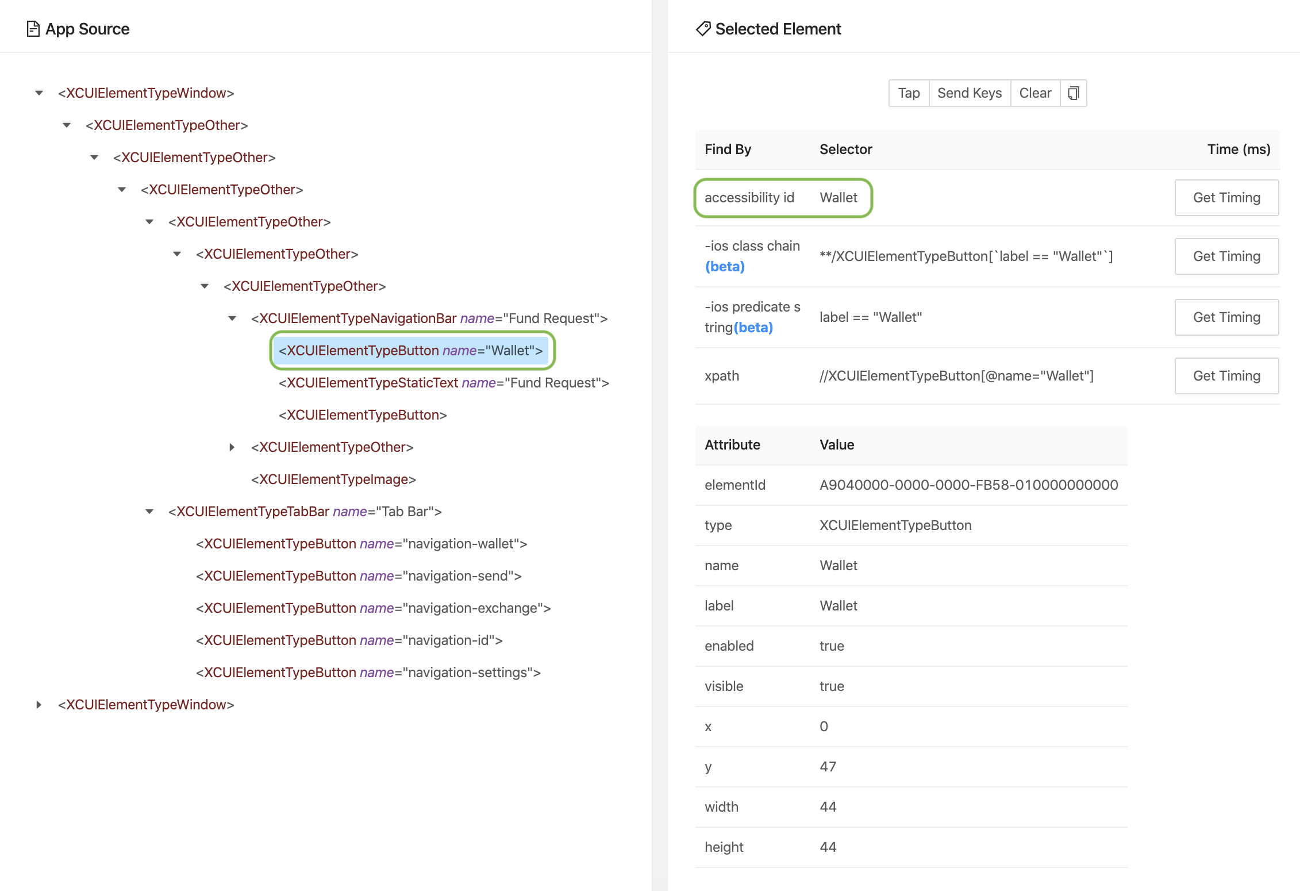Screen dimensions: 1300x891
Task: Click the App Source document icon
Action: tap(33, 29)
